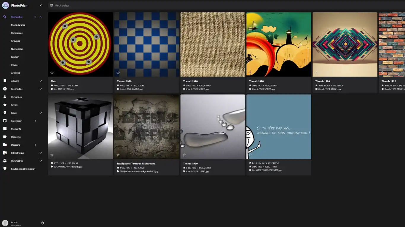
Task: Expand the Albums submenu
Action: coord(41,81)
